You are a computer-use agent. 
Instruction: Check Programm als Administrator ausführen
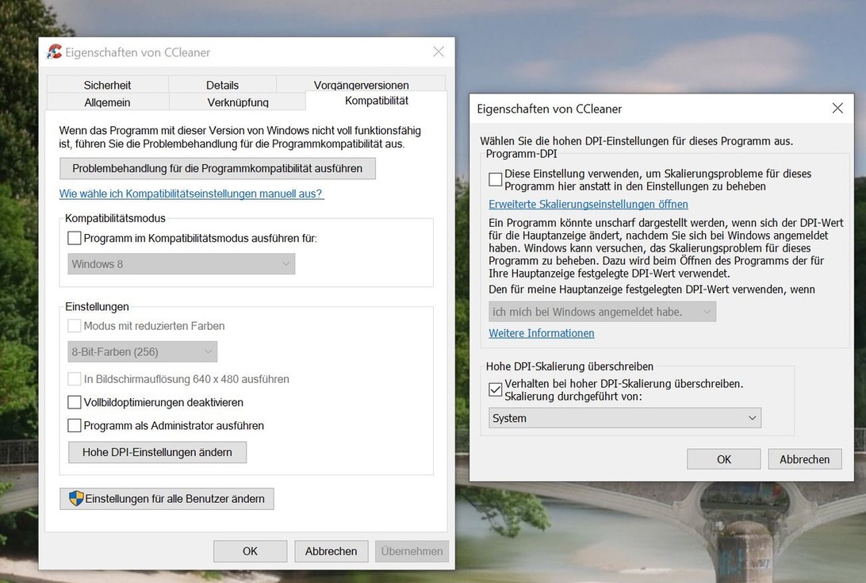(75, 426)
